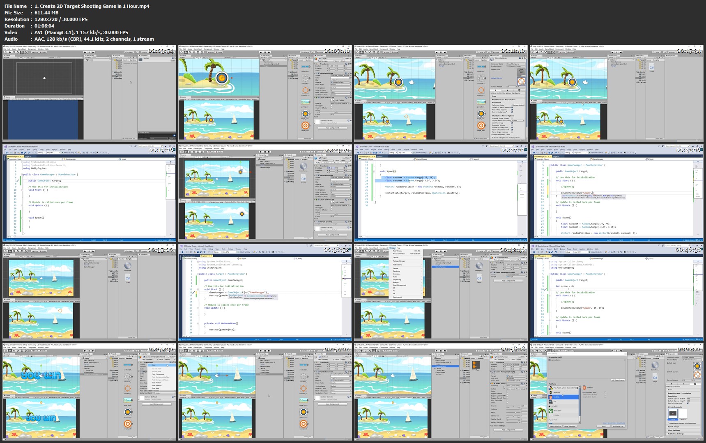The image size is (706, 443).
Task: Open the thumbnail frame stamped 00:46:38
Action: tap(617, 292)
